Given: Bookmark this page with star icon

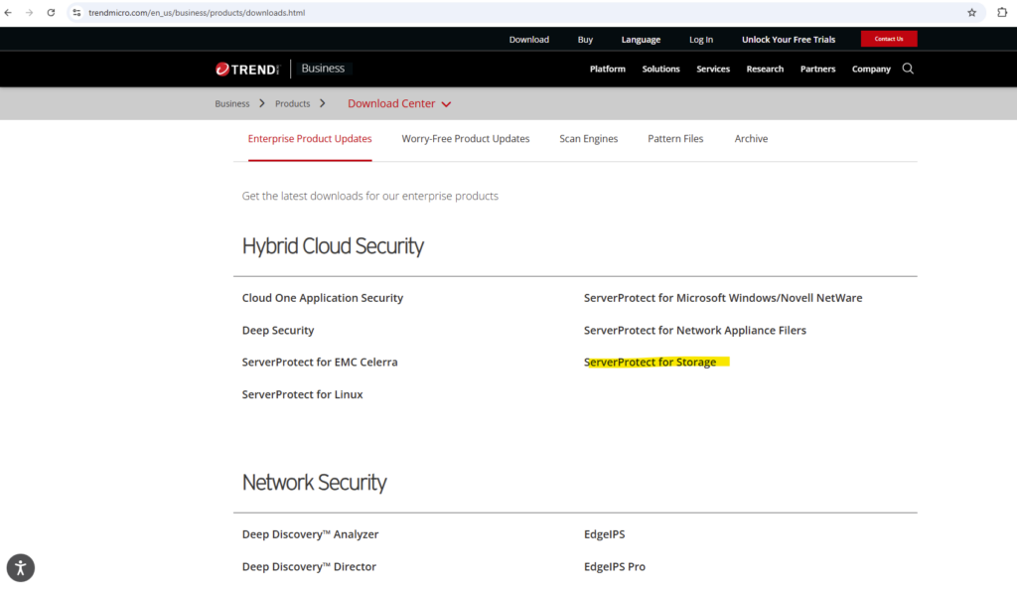Looking at the screenshot, I should pyautogui.click(x=971, y=13).
